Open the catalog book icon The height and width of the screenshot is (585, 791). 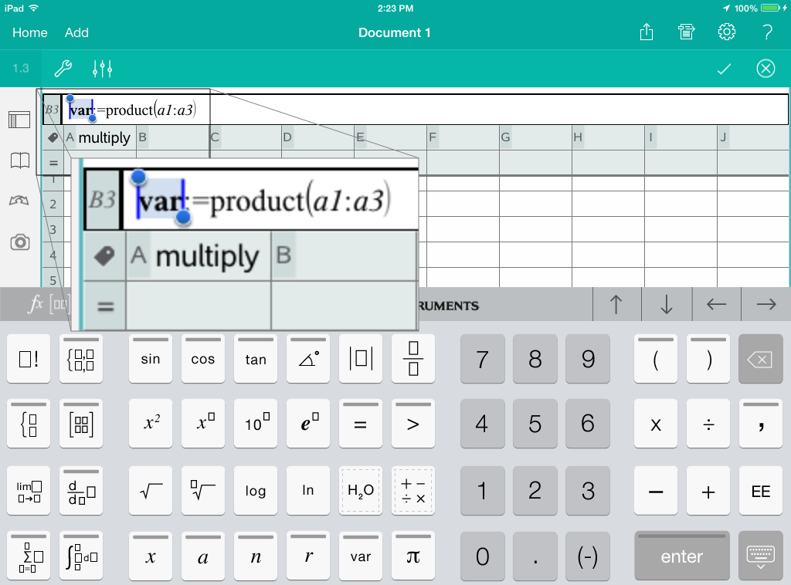pos(20,161)
